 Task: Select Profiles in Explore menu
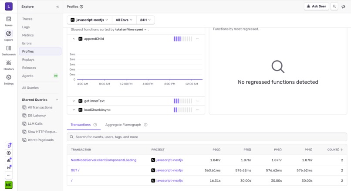pyautogui.click(x=40, y=51)
